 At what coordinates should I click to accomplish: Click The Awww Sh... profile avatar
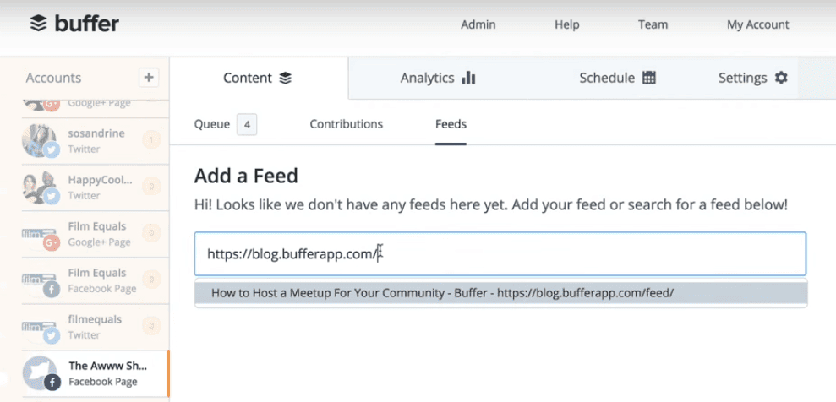coord(40,373)
